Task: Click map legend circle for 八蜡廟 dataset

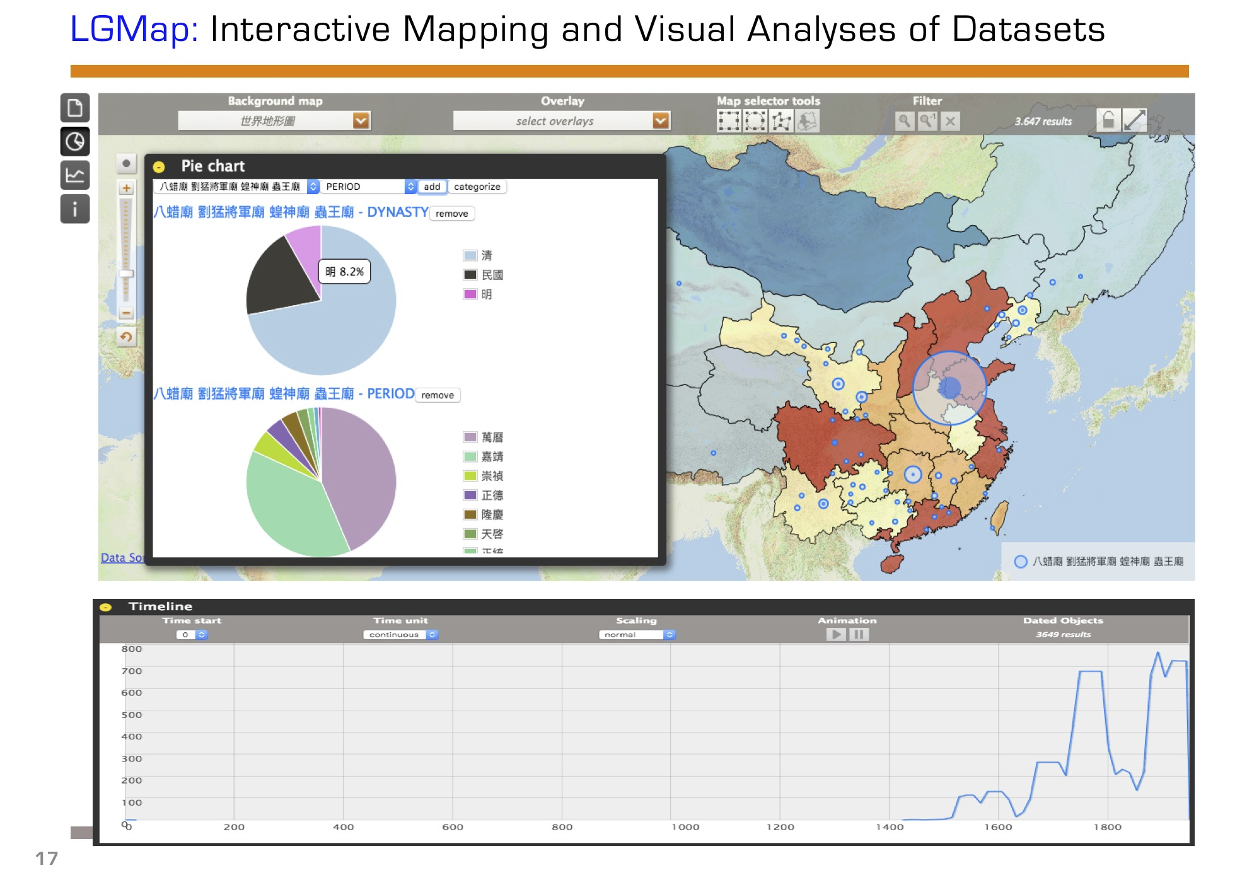Action: point(1020,561)
